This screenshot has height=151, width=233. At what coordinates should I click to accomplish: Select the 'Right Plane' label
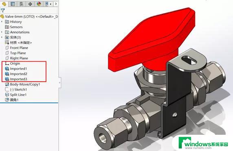point(19,58)
